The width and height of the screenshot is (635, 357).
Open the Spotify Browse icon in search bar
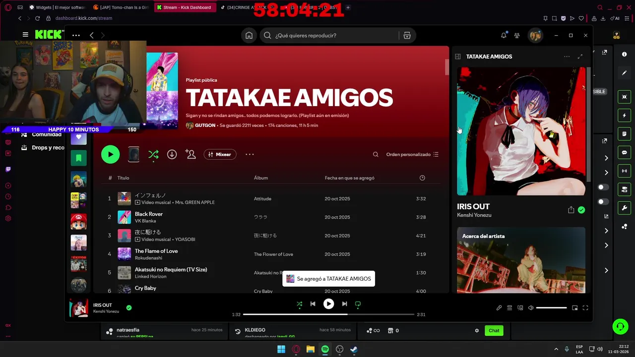(x=407, y=35)
